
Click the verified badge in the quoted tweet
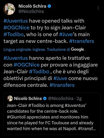pyautogui.click(x=45, y=98)
